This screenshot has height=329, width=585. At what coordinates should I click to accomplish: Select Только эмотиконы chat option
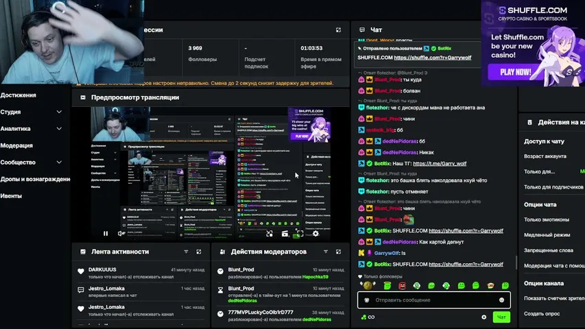coord(547,219)
